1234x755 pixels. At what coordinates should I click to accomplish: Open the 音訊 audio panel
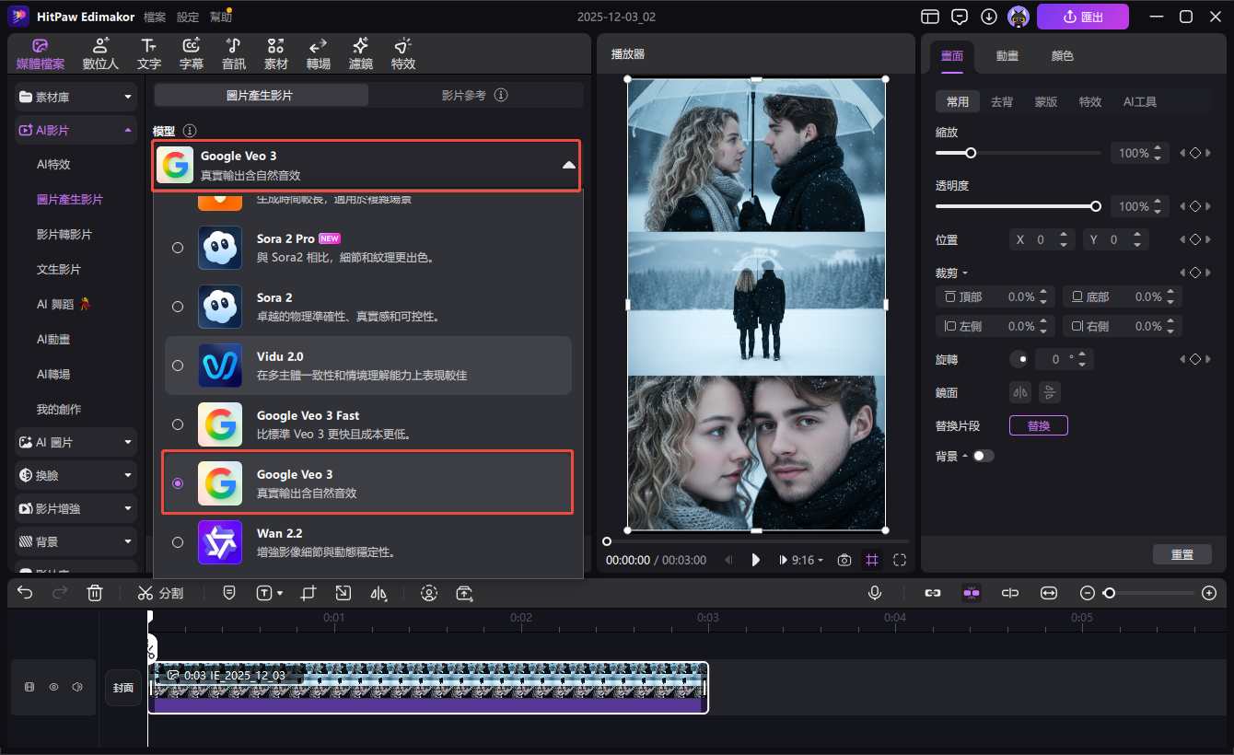tap(233, 52)
